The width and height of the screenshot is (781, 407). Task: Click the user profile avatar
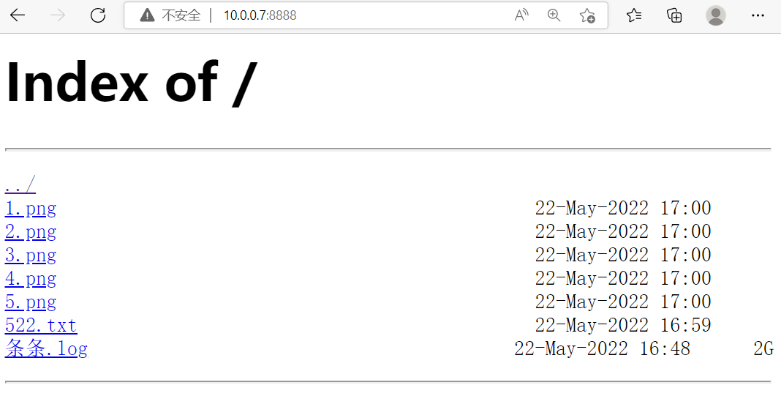coord(716,15)
